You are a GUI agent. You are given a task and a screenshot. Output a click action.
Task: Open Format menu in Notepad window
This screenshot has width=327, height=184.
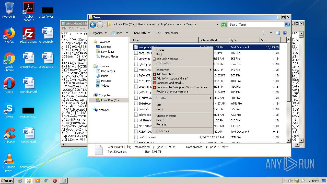81,28
